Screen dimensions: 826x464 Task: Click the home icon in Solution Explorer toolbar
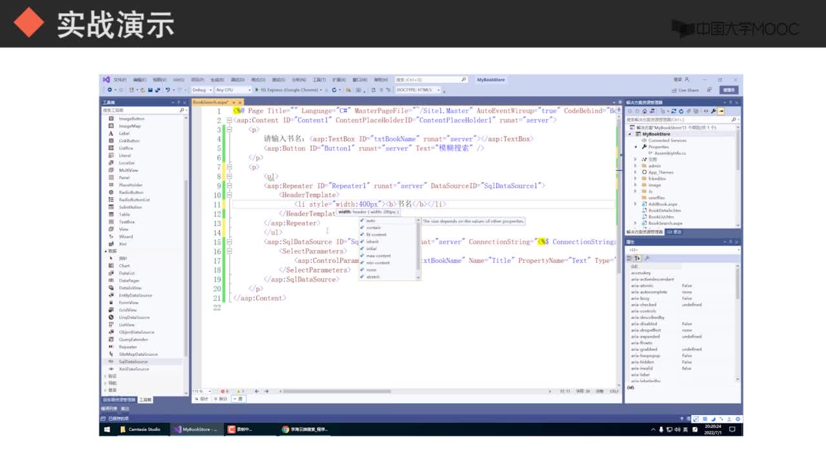click(645, 111)
